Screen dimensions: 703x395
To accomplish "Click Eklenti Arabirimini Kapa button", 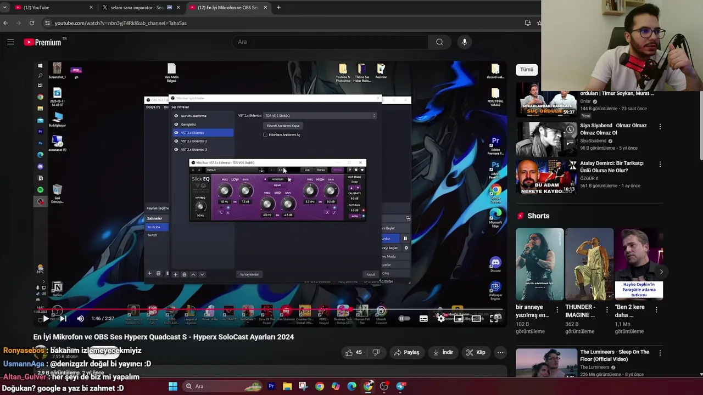I will (x=283, y=126).
